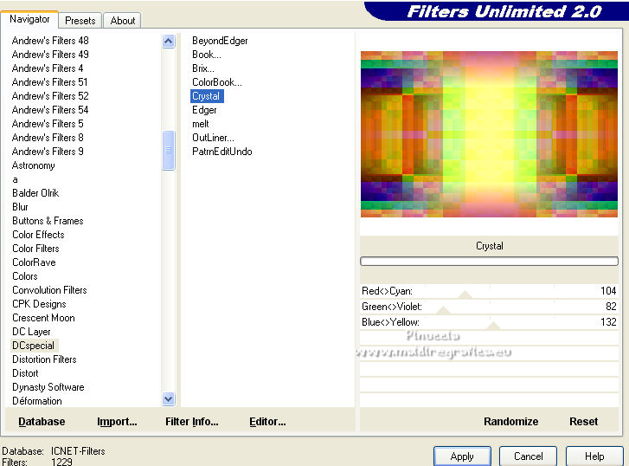This screenshot has height=466, width=629.
Task: Reset the filter settings
Action: [x=584, y=422]
